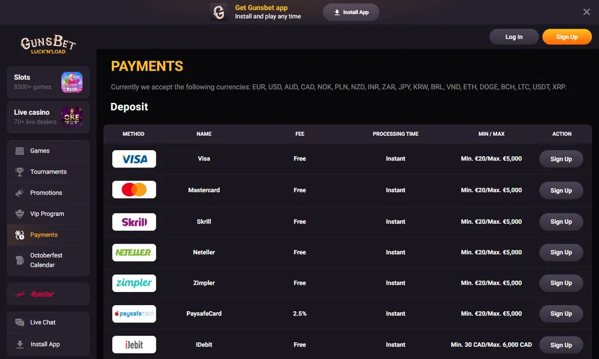Click the Neteller name cell
Screen dimensions: 599x359
pos(204,252)
